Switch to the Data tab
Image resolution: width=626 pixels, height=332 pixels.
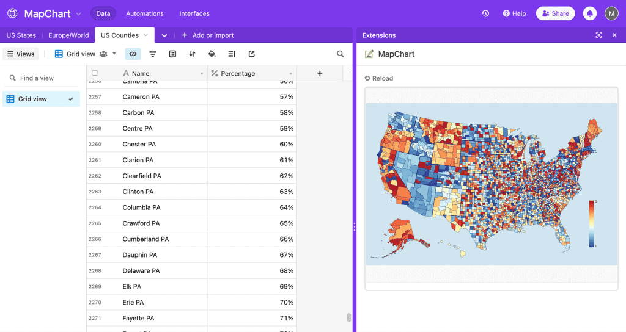[x=103, y=13]
